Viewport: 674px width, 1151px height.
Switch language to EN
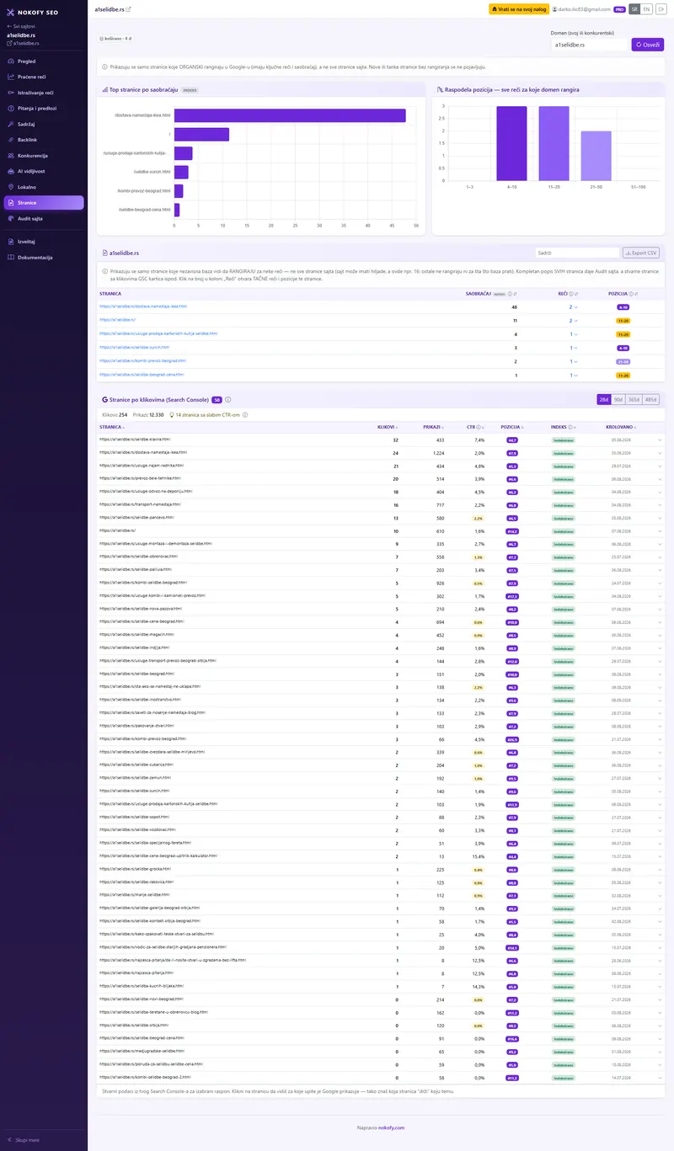[x=646, y=8]
